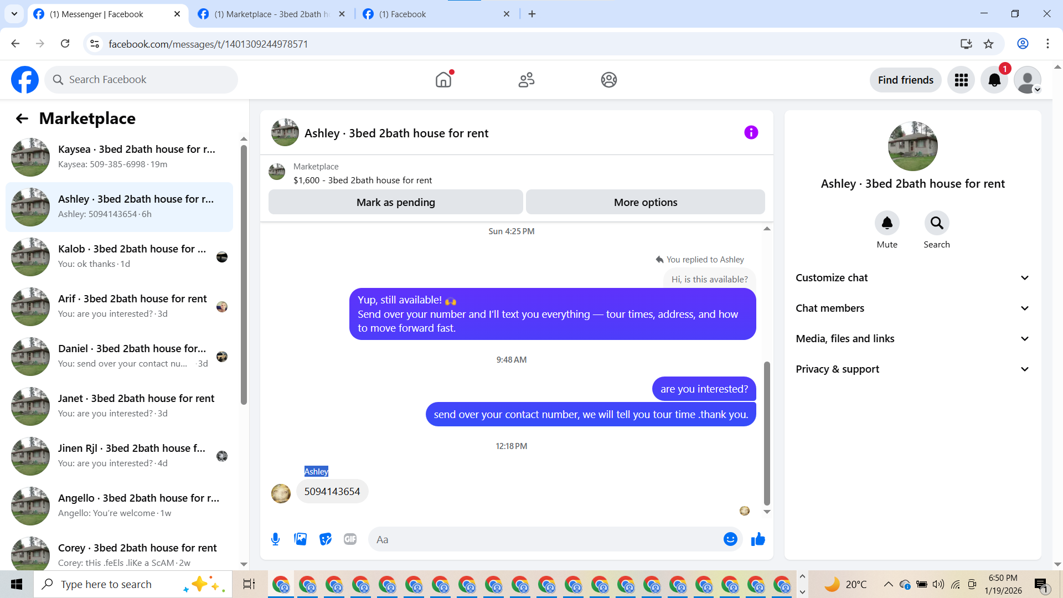Expand the Customize chat section

coord(912,278)
